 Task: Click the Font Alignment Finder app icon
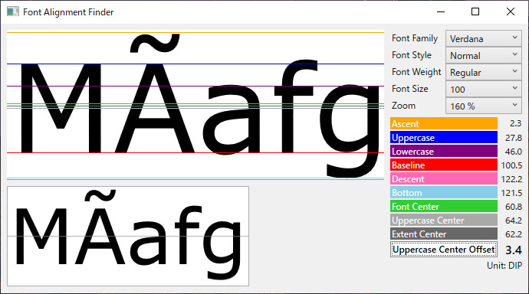[13, 11]
